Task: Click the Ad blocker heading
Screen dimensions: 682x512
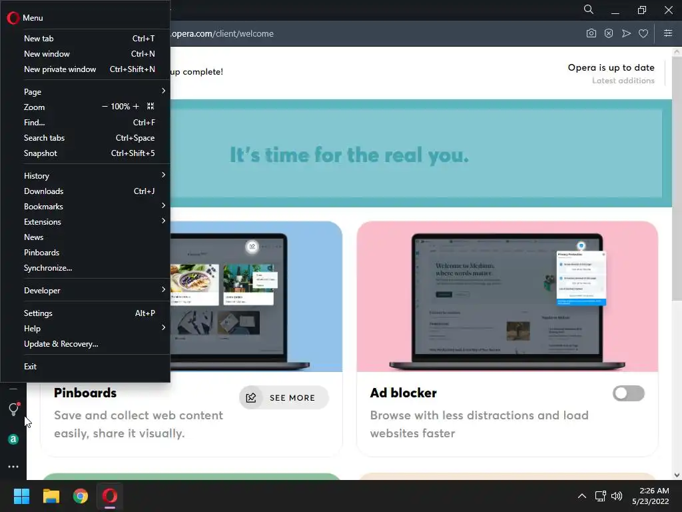Action: pyautogui.click(x=403, y=393)
